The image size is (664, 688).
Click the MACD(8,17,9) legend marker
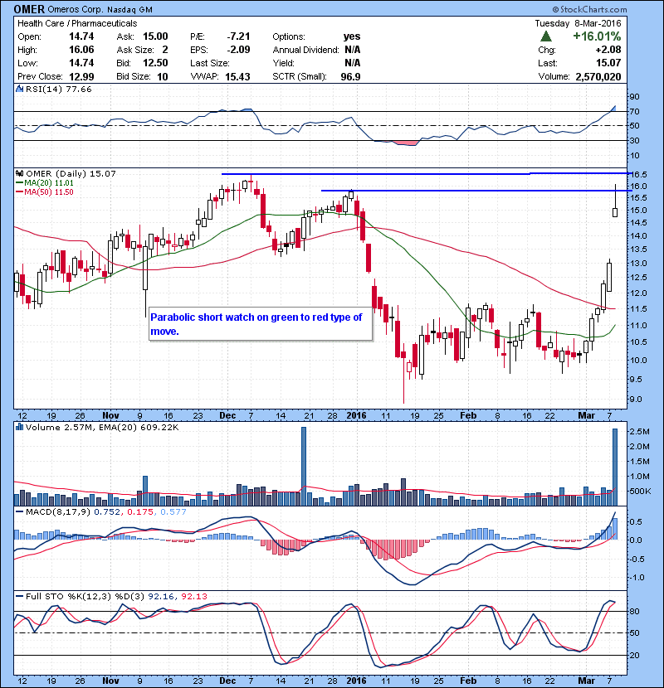(x=19, y=511)
